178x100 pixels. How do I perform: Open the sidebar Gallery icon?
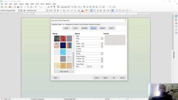[x=176, y=23]
